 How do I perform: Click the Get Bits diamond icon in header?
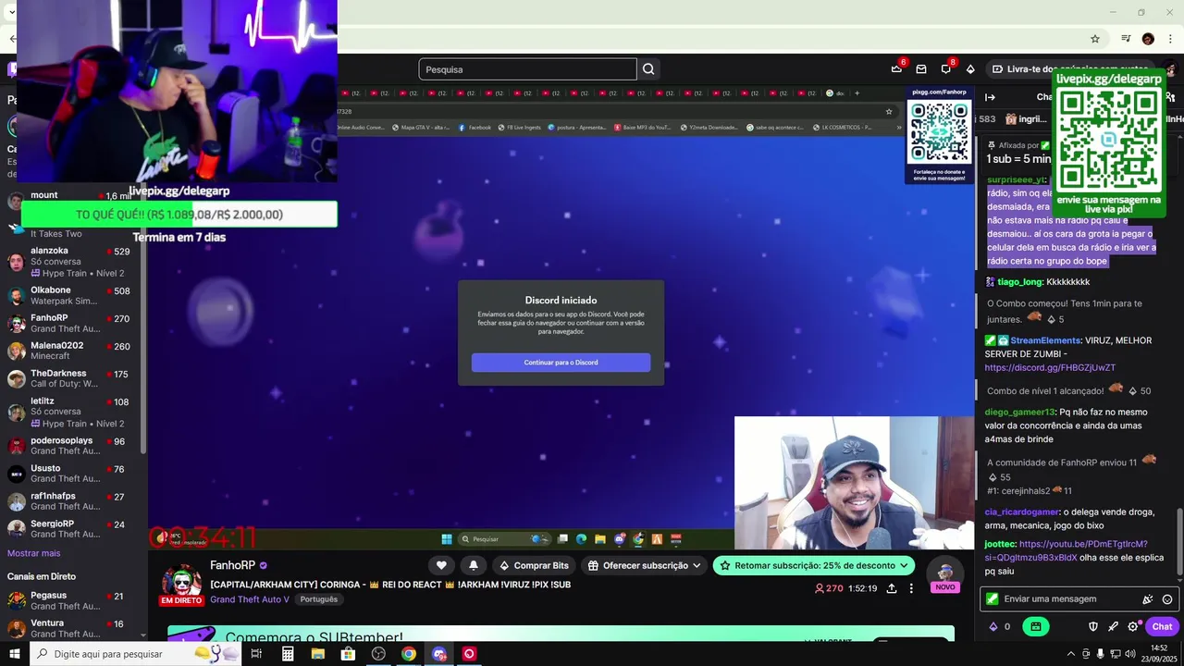[x=970, y=68]
